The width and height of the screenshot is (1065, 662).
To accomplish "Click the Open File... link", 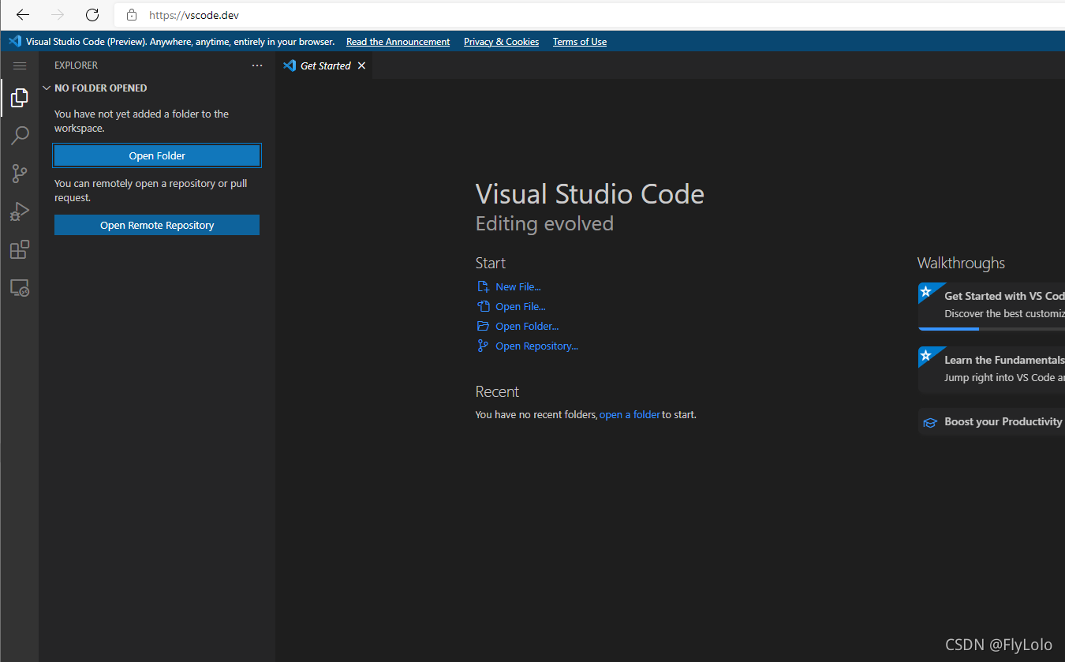I will point(521,307).
